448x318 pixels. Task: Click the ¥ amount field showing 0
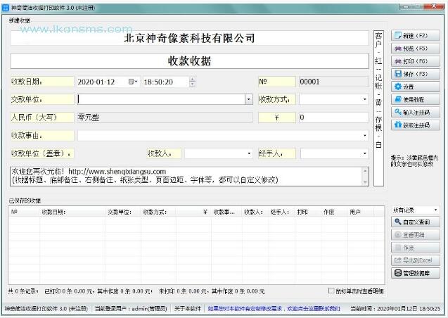coord(333,117)
